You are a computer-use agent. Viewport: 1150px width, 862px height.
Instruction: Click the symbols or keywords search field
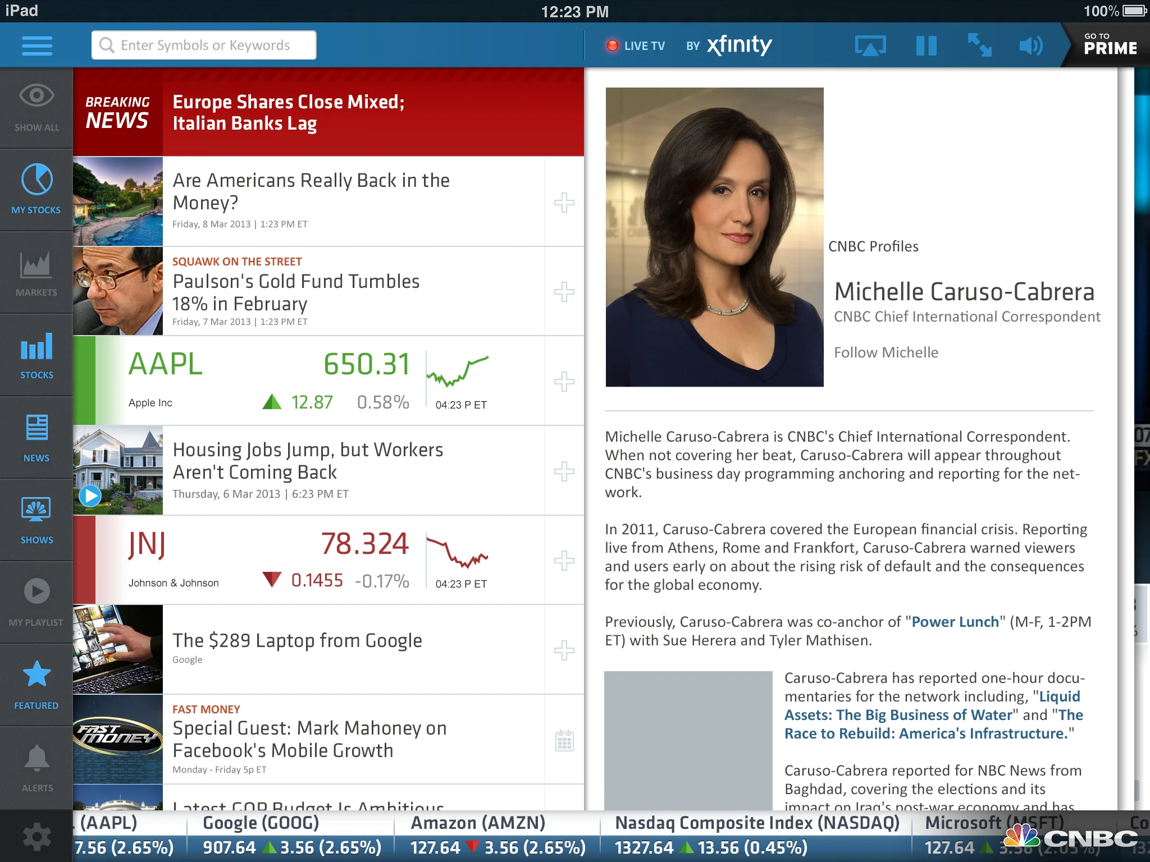point(204,45)
